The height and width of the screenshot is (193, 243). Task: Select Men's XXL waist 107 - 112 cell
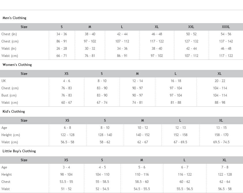tap(191, 56)
